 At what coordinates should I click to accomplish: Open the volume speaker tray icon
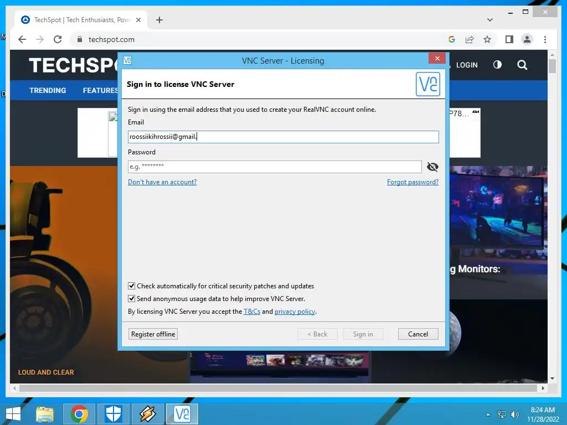[x=514, y=414]
